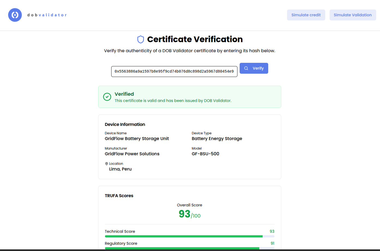Click the green Verified checkmark icon
The height and width of the screenshot is (251, 380).
pos(107,97)
